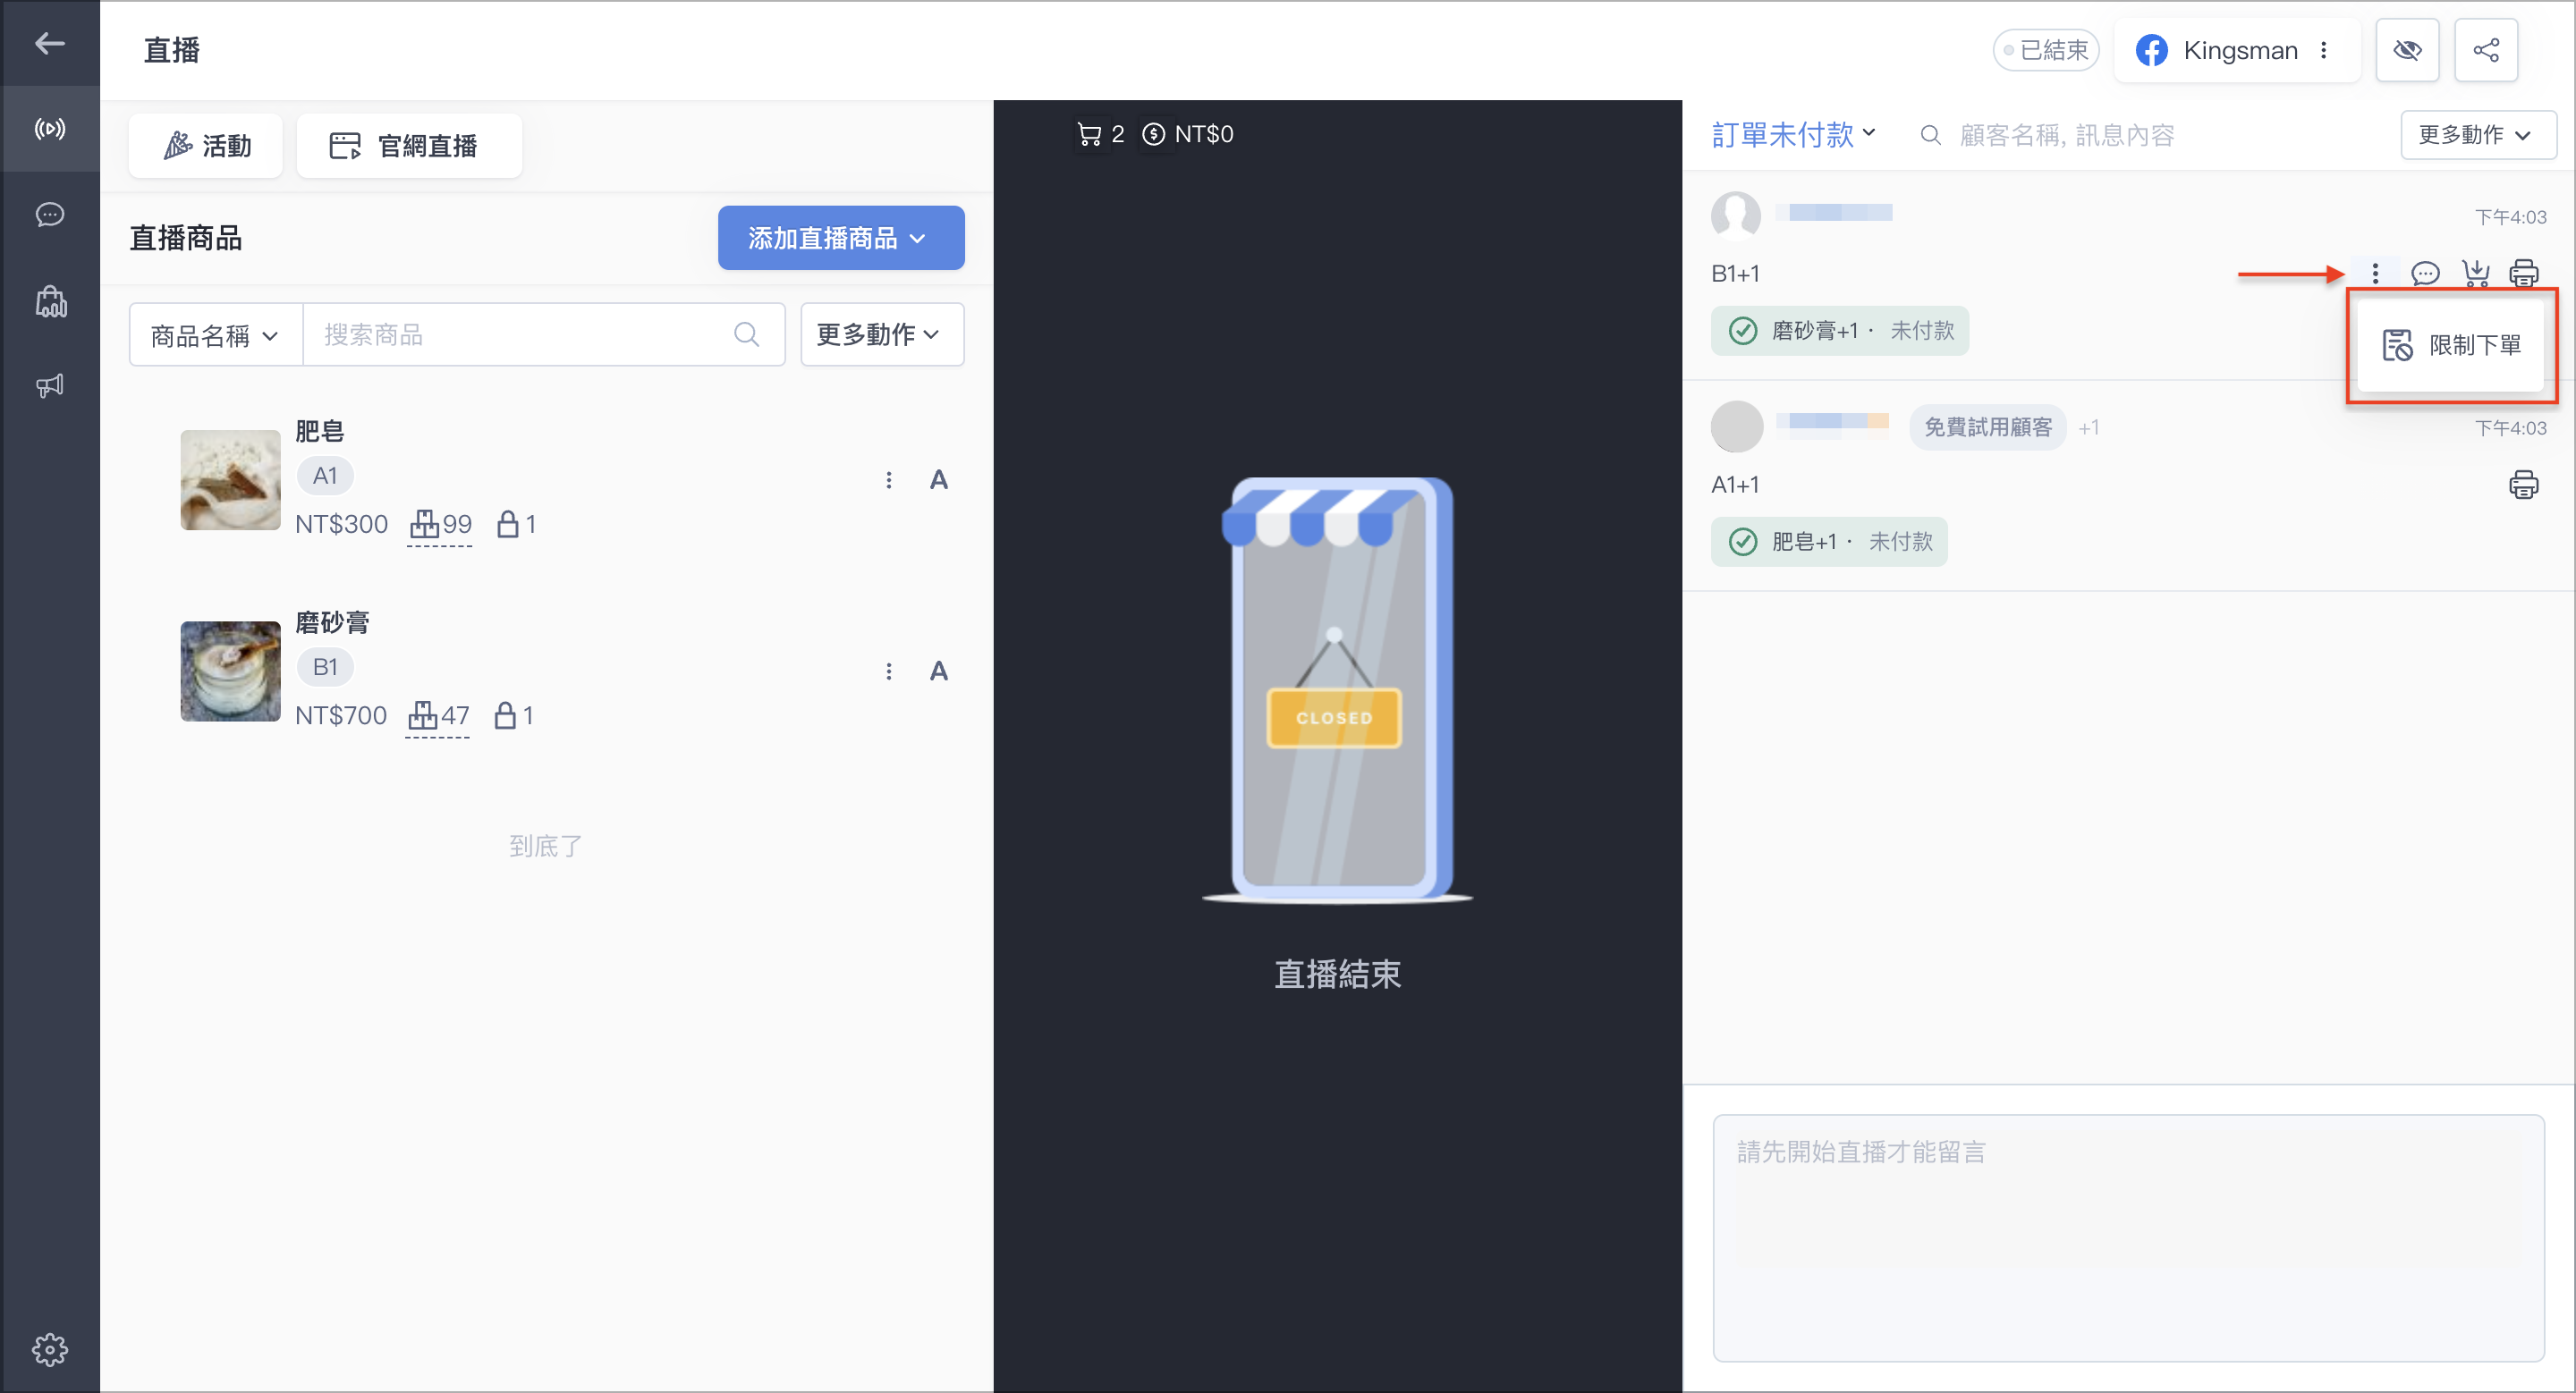
Task: Click the B1 keyword tag
Action: coord(325,668)
